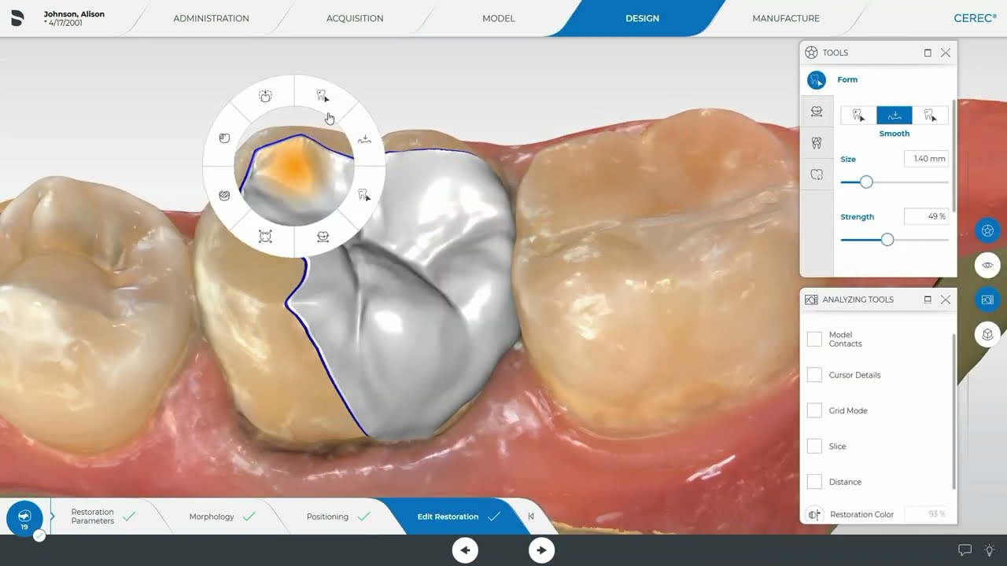Open the Move tool in Tools panel sidebar

pos(817,111)
